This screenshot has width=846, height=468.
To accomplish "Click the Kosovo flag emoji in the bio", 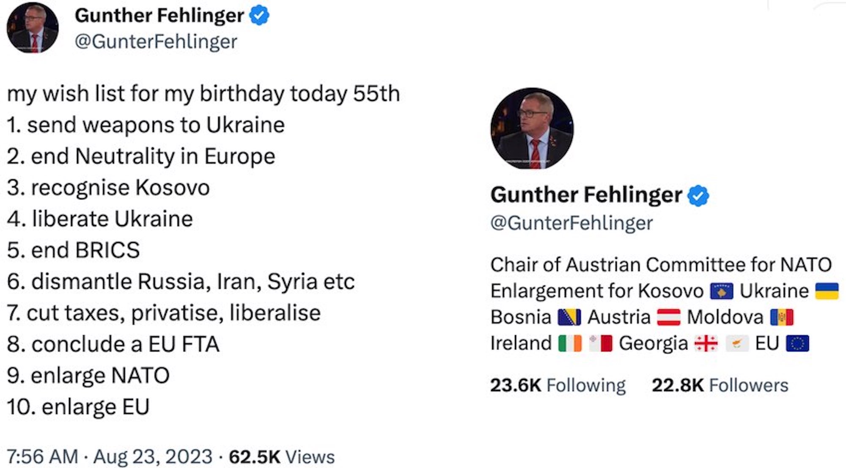I will tap(721, 291).
